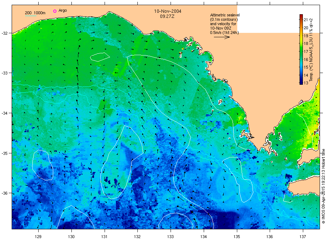Image resolution: width=328 pixels, height=241 pixels.
Task: Click the 16 value on color scale
Action: (306, 60)
